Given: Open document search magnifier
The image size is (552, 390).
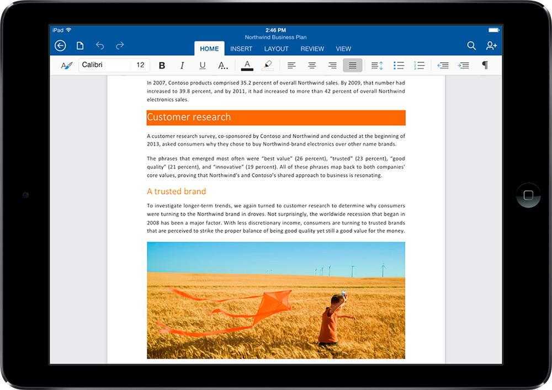Looking at the screenshot, I should click(x=471, y=46).
